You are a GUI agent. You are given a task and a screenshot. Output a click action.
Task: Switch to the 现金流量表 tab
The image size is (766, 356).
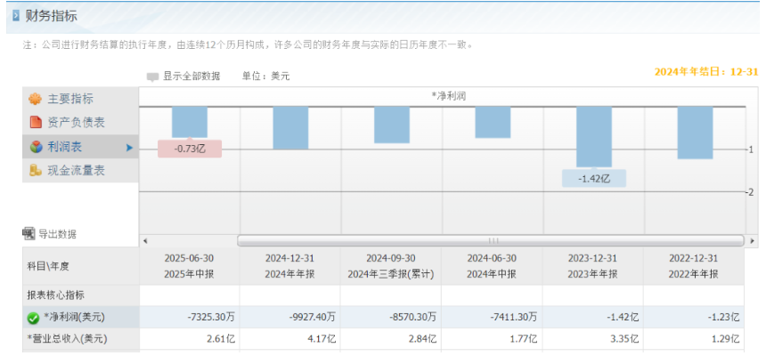(x=76, y=171)
